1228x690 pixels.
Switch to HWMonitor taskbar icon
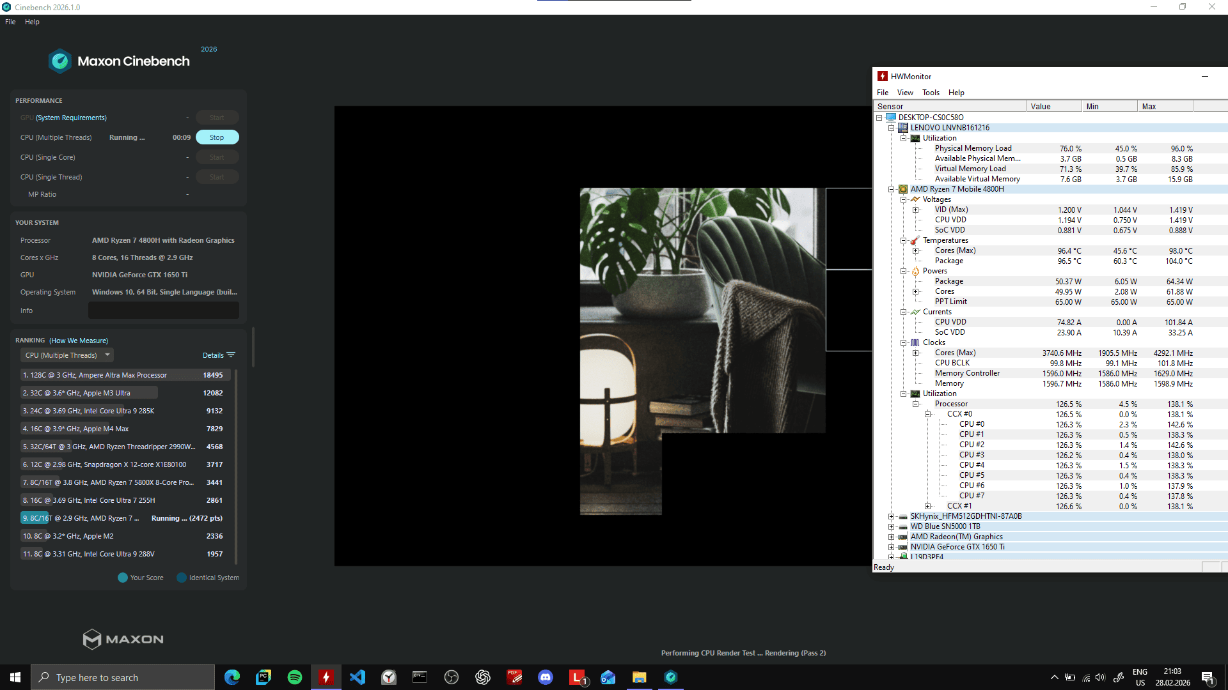326,677
